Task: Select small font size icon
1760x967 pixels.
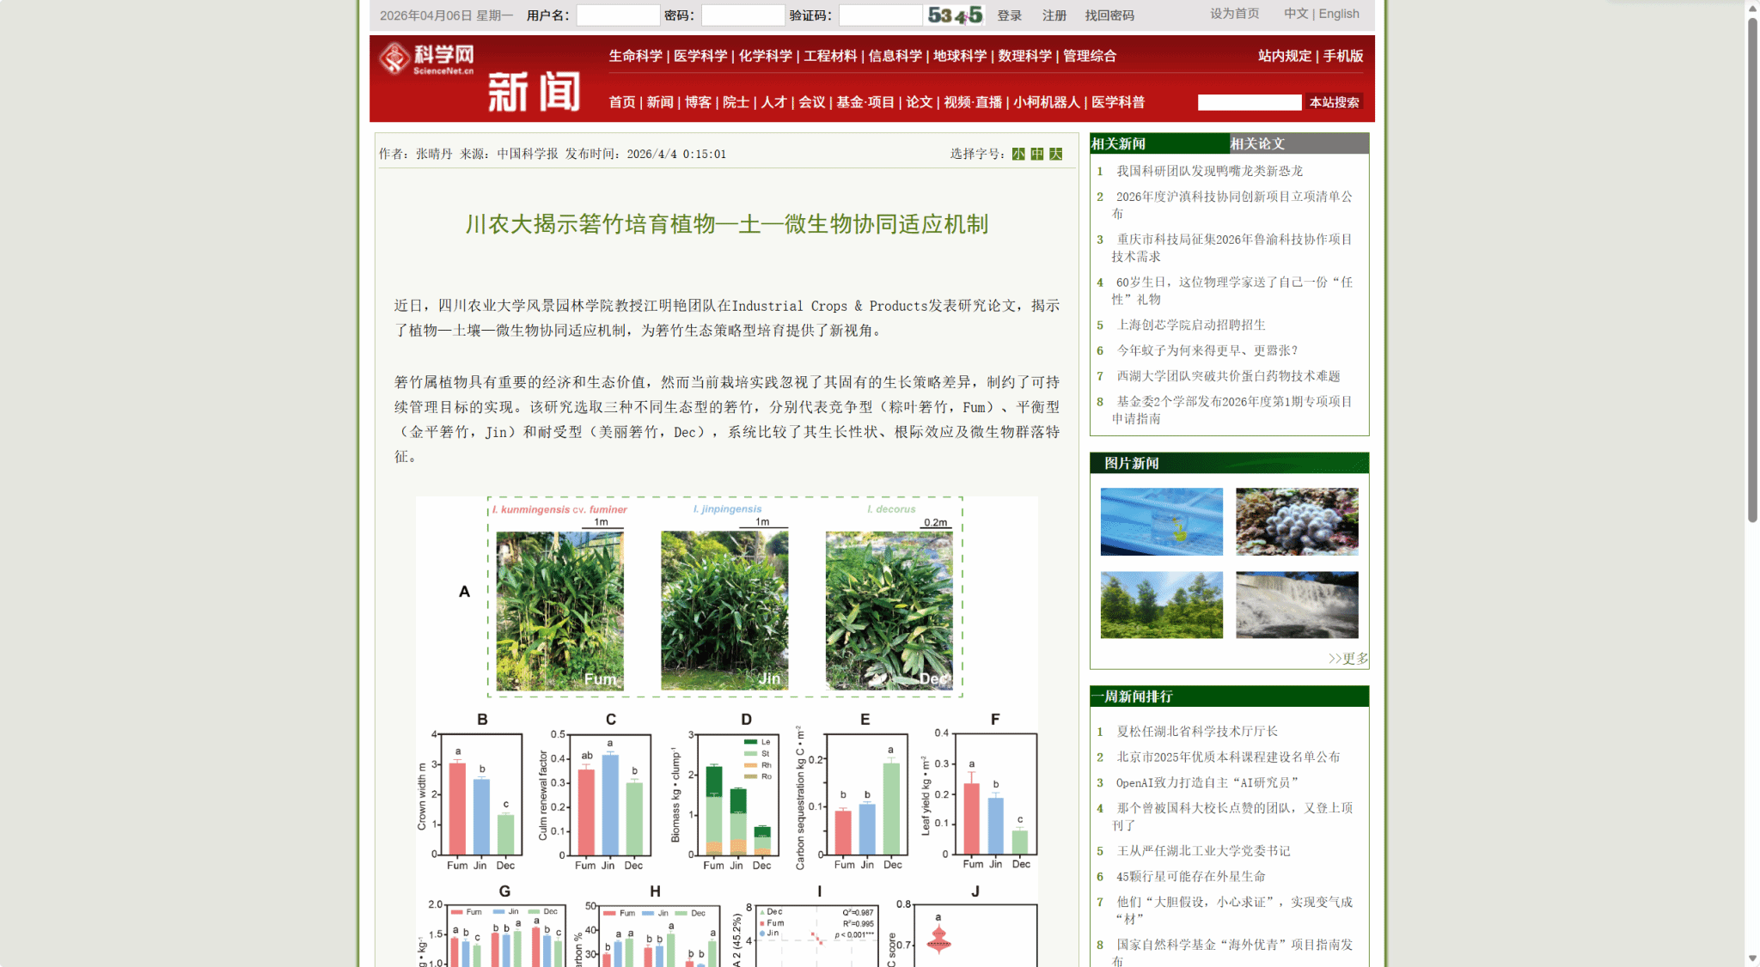Action: point(1018,154)
